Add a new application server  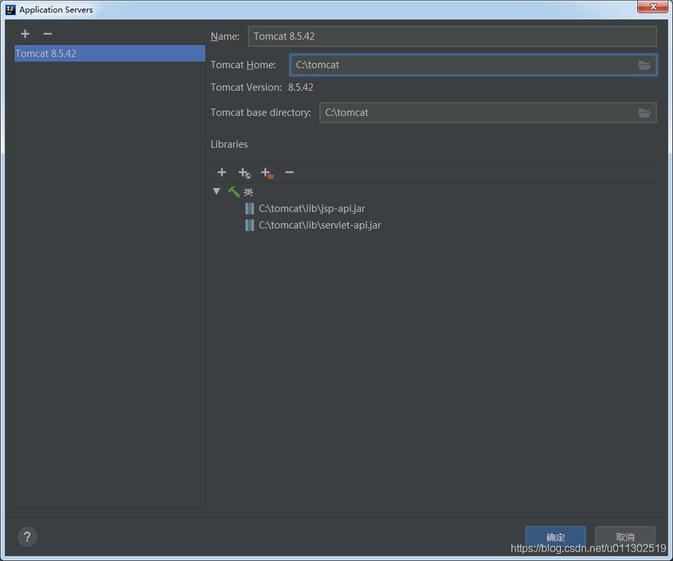pyautogui.click(x=25, y=34)
